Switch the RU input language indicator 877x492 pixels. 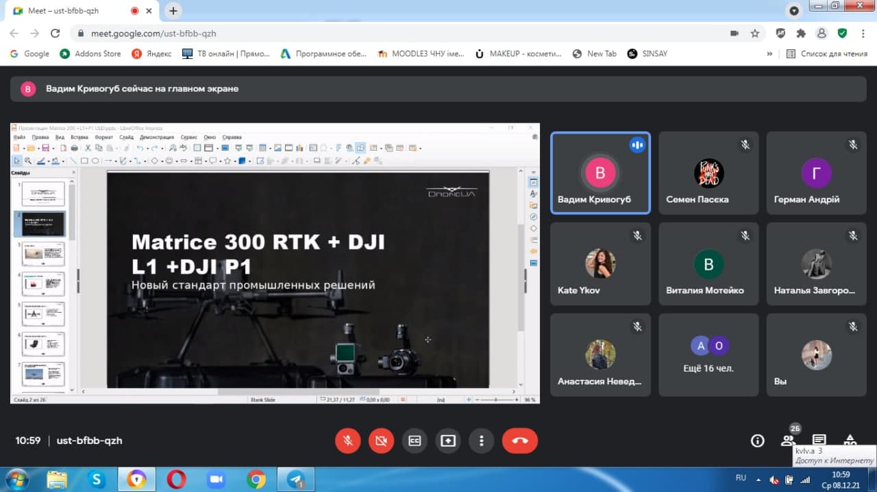[x=741, y=478]
